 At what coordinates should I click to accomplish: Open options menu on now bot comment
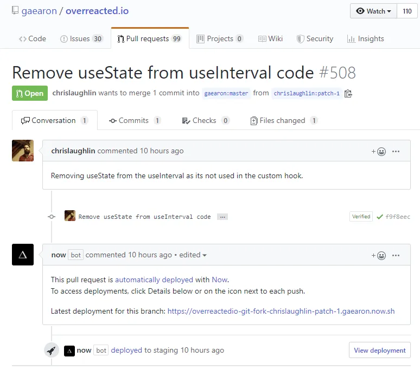click(396, 256)
